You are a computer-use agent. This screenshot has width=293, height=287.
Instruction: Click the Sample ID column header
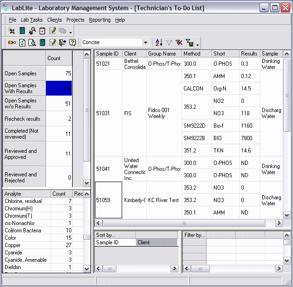click(109, 54)
